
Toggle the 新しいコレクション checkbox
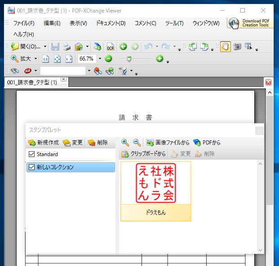(31, 167)
